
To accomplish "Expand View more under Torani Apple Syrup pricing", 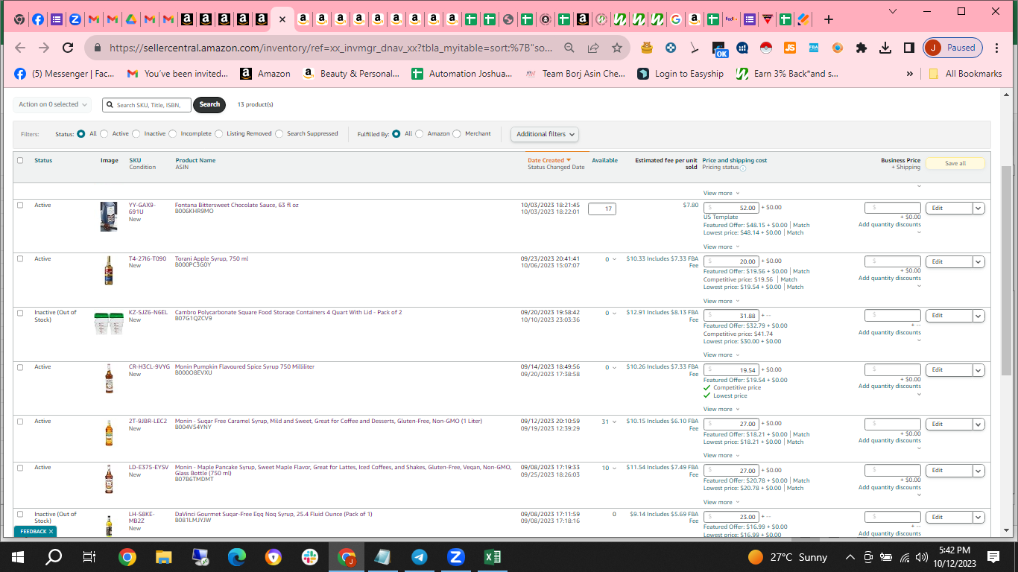I will pyautogui.click(x=721, y=301).
